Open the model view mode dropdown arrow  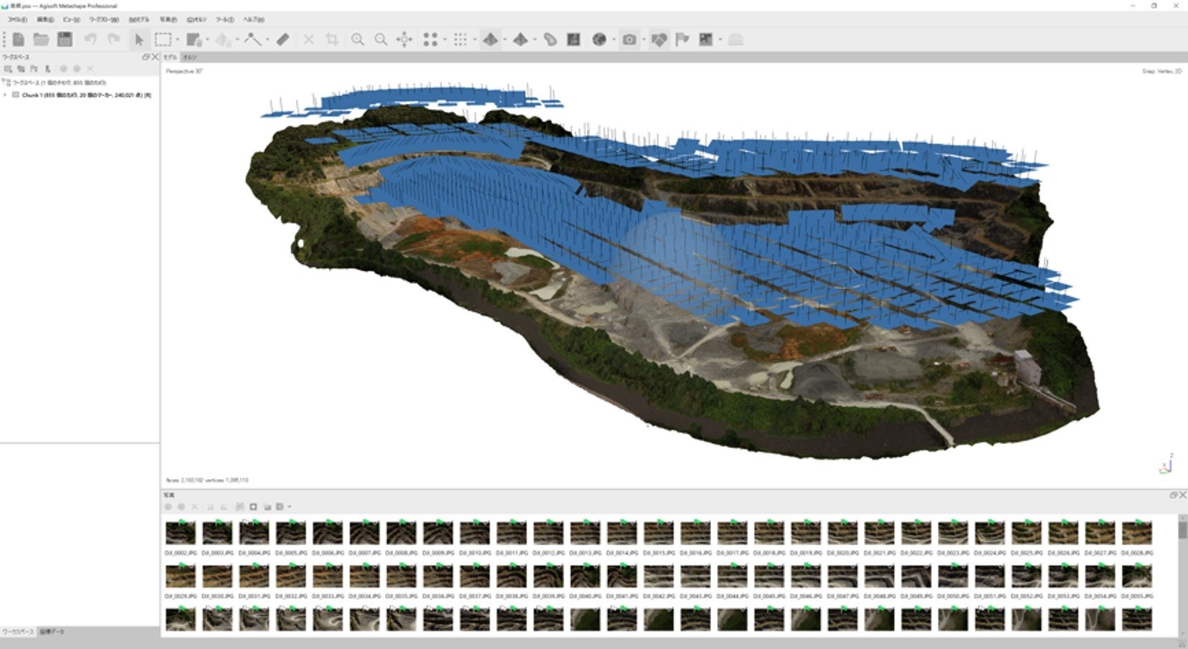pyautogui.click(x=505, y=40)
